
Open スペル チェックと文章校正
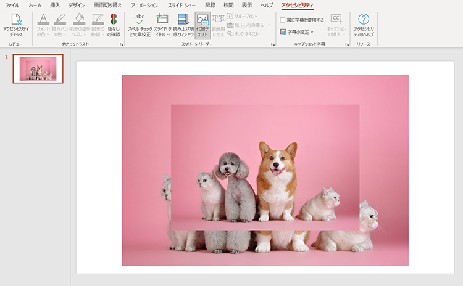tap(140, 25)
